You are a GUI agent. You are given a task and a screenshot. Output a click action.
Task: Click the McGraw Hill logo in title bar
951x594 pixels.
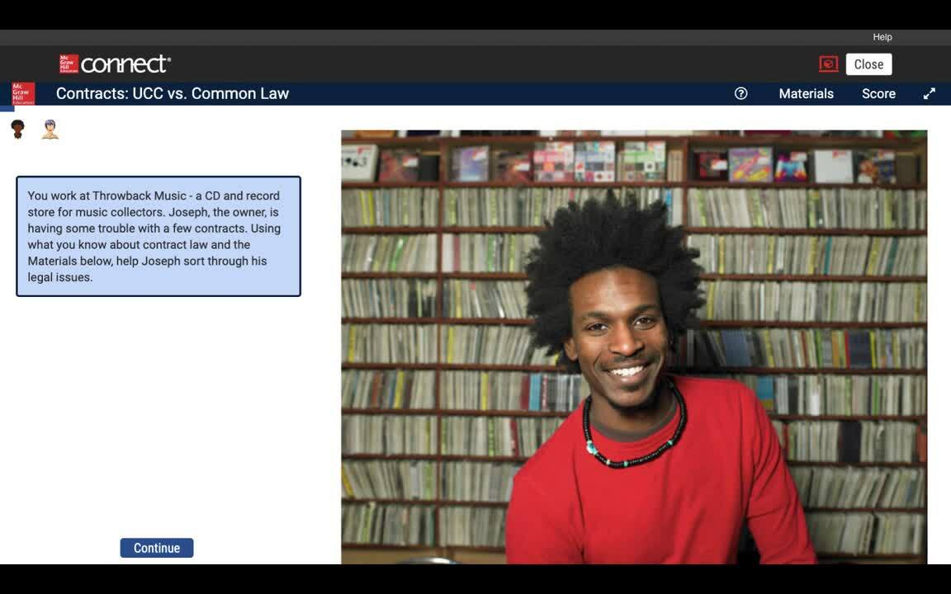23,93
